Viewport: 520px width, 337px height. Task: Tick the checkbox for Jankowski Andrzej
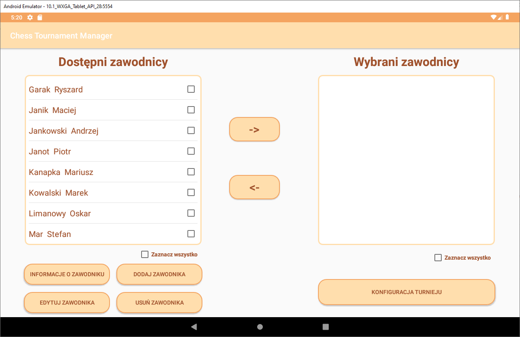(191, 130)
